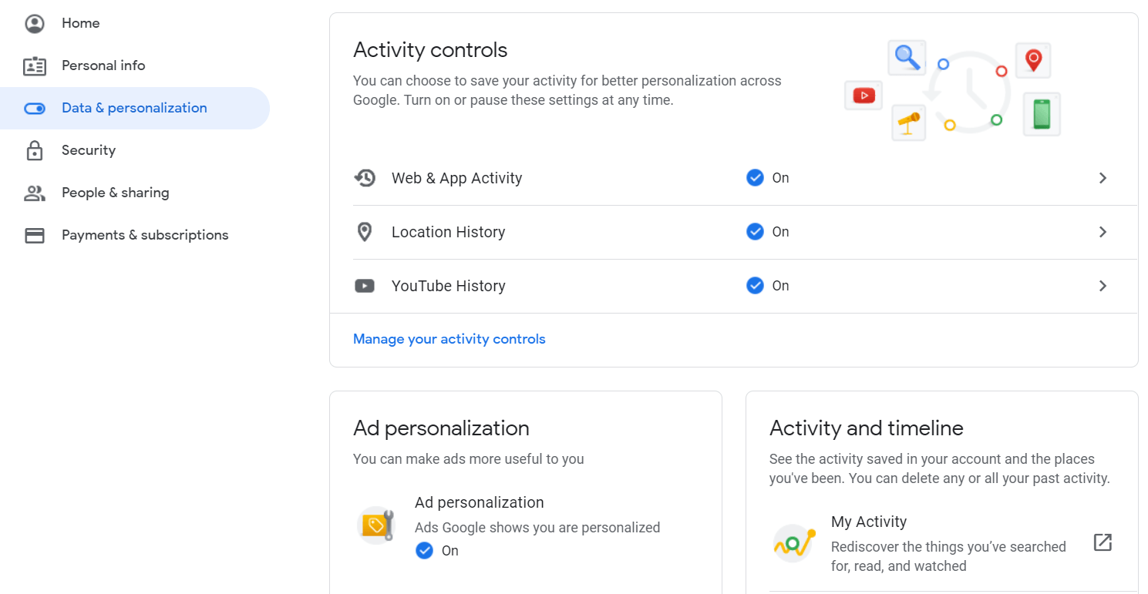Click the YouTube History play icon

[365, 285]
